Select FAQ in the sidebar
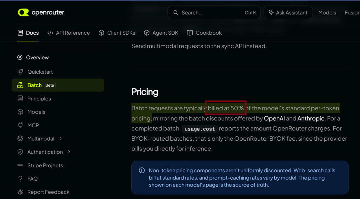Screen dimensions: 360x199 (58, 179)
